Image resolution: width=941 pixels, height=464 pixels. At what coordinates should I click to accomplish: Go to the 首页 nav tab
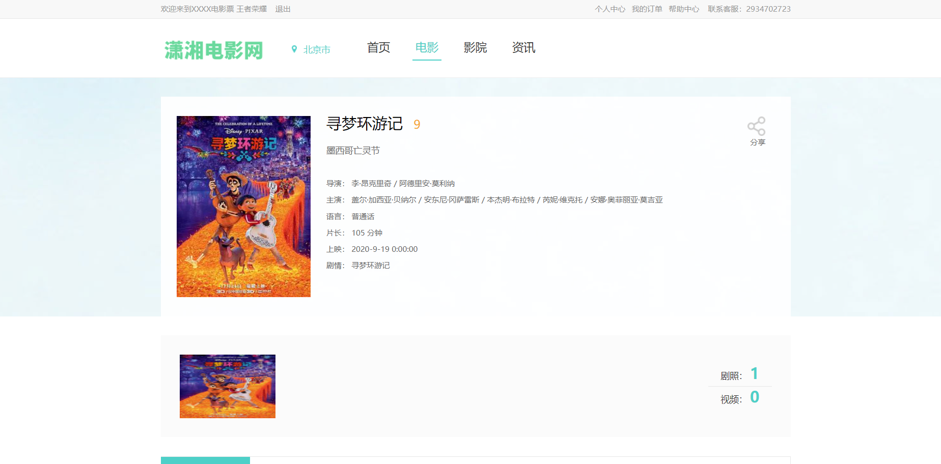pyautogui.click(x=378, y=48)
